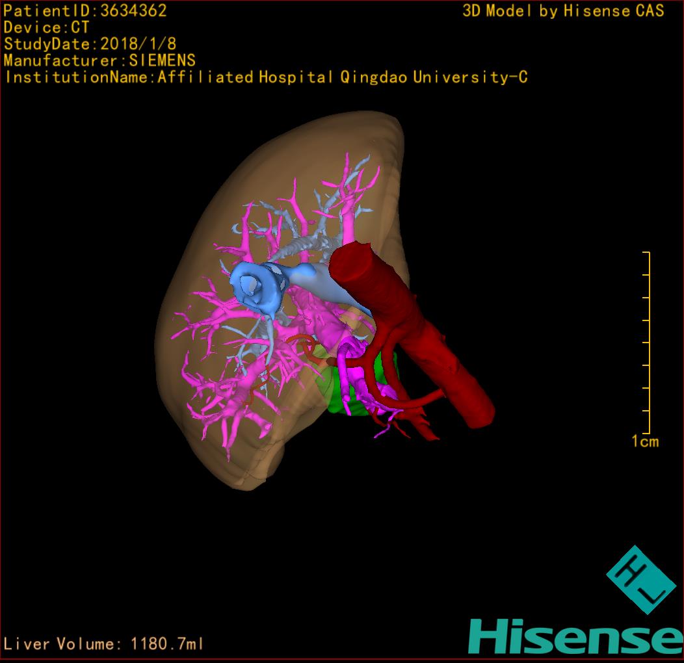
Task: Select the StudyDate:2018/1/8 text
Action: 90,44
